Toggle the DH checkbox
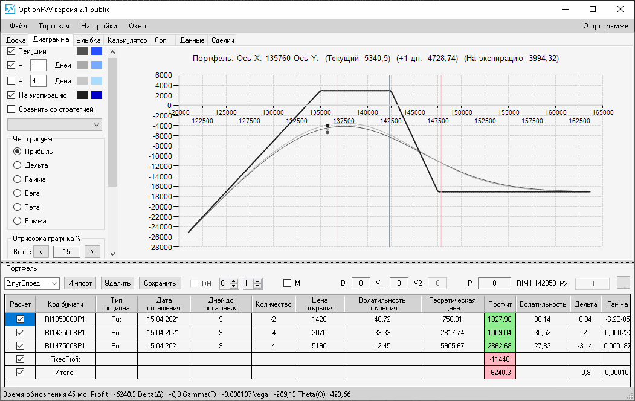 coord(195,284)
